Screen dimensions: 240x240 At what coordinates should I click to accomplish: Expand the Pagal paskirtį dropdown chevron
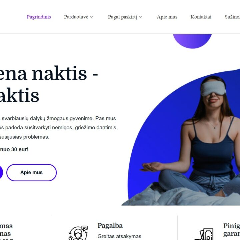click(x=140, y=17)
